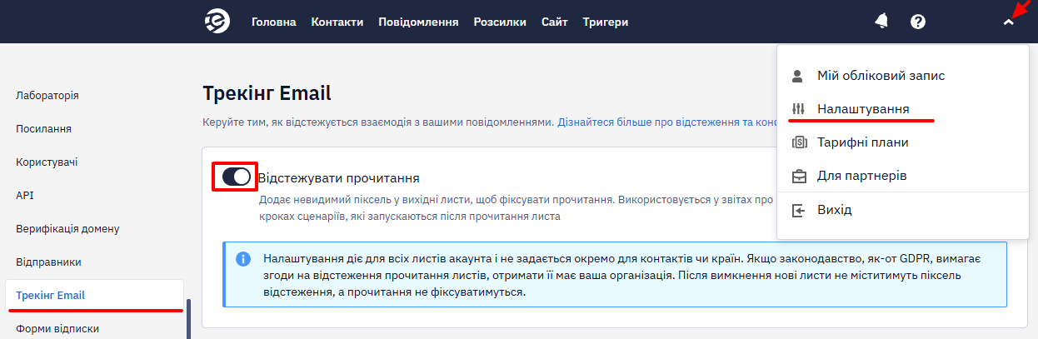The image size is (1038, 339).
Task: Open Користувачі in the sidebar
Action: pos(47,162)
